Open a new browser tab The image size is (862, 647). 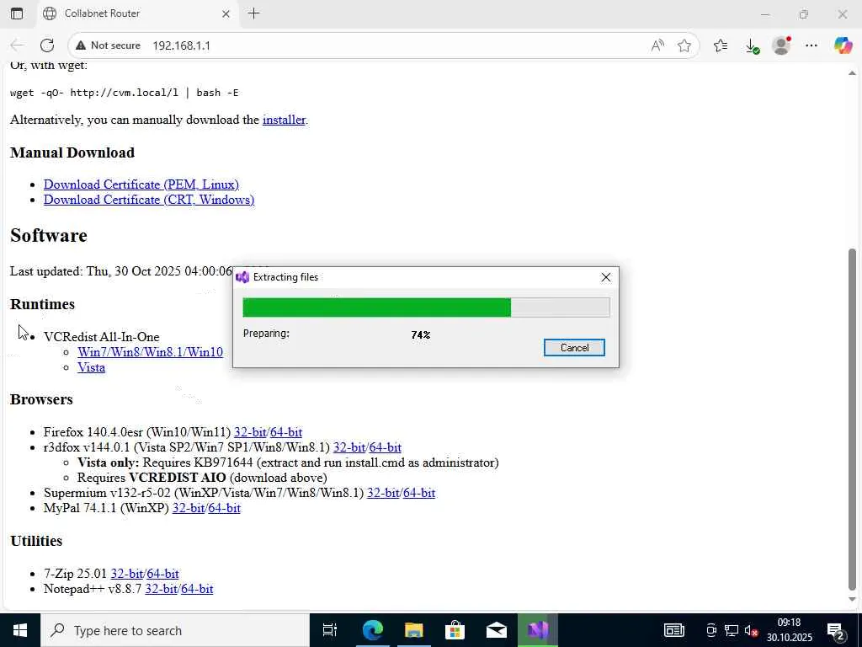point(254,13)
